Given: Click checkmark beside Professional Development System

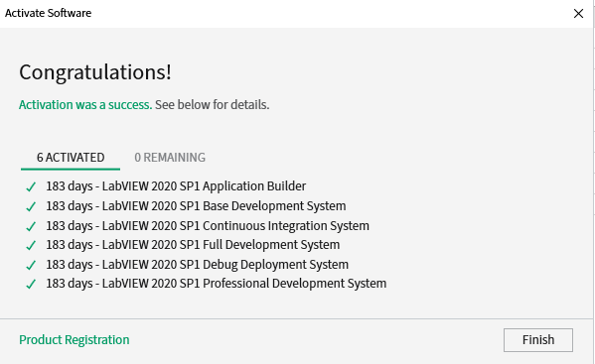Looking at the screenshot, I should pos(31,284).
